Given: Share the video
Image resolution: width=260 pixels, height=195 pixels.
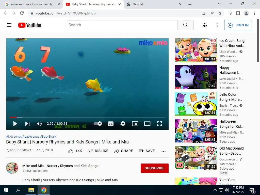Looking at the screenshot, I should coord(124,151).
